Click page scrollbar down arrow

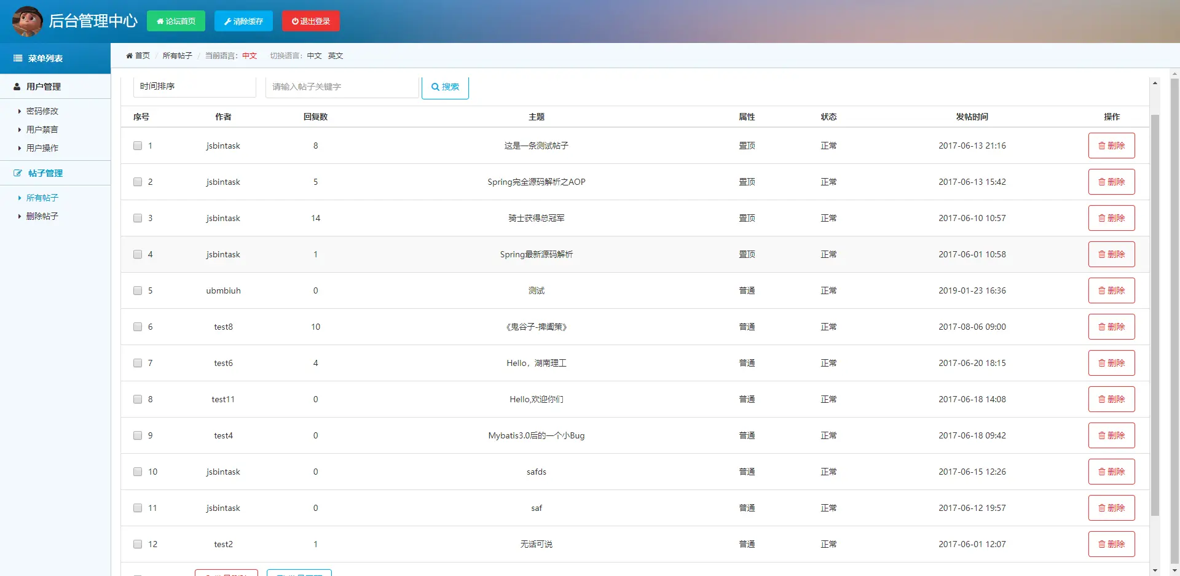(x=1174, y=570)
